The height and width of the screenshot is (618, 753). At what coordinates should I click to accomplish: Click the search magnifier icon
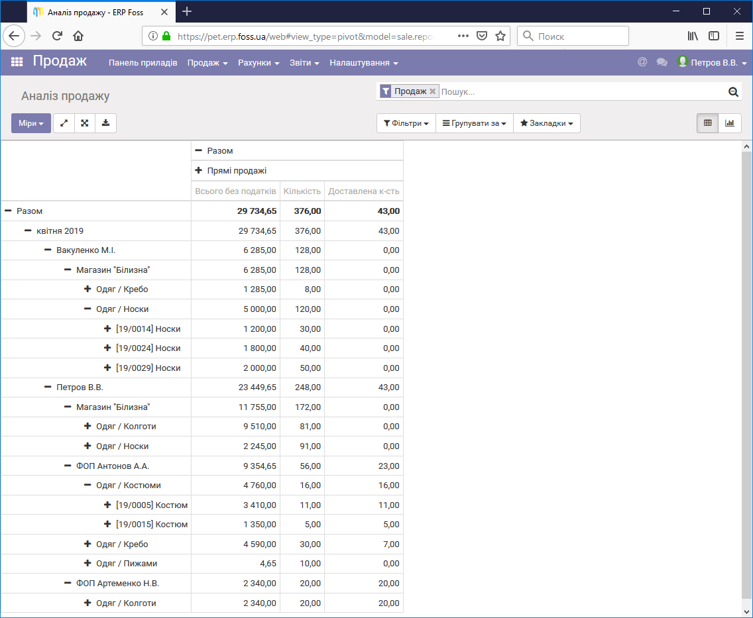(733, 91)
